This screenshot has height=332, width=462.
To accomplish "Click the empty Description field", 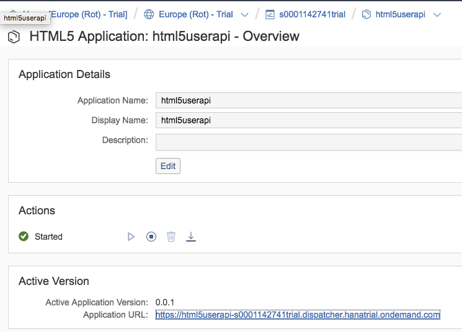I will pos(308,142).
